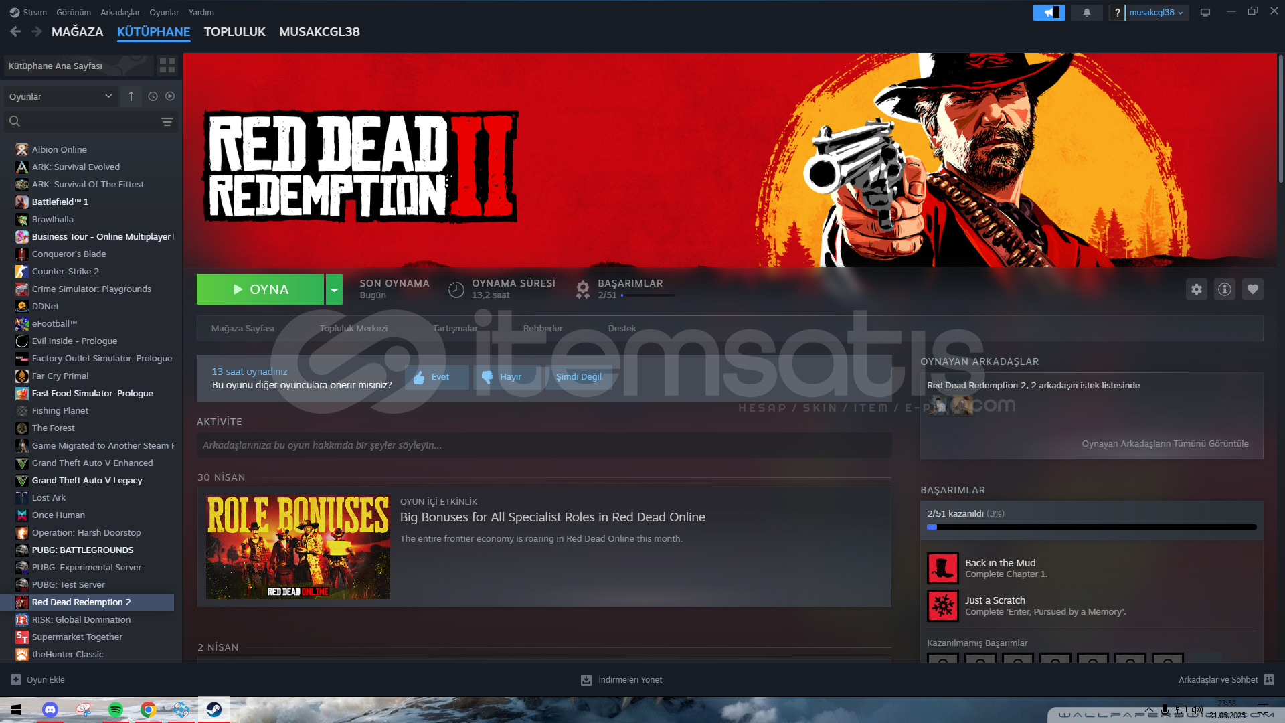This screenshot has width=1285, height=723.
Task: Open game settings gear icon
Action: [x=1197, y=289]
